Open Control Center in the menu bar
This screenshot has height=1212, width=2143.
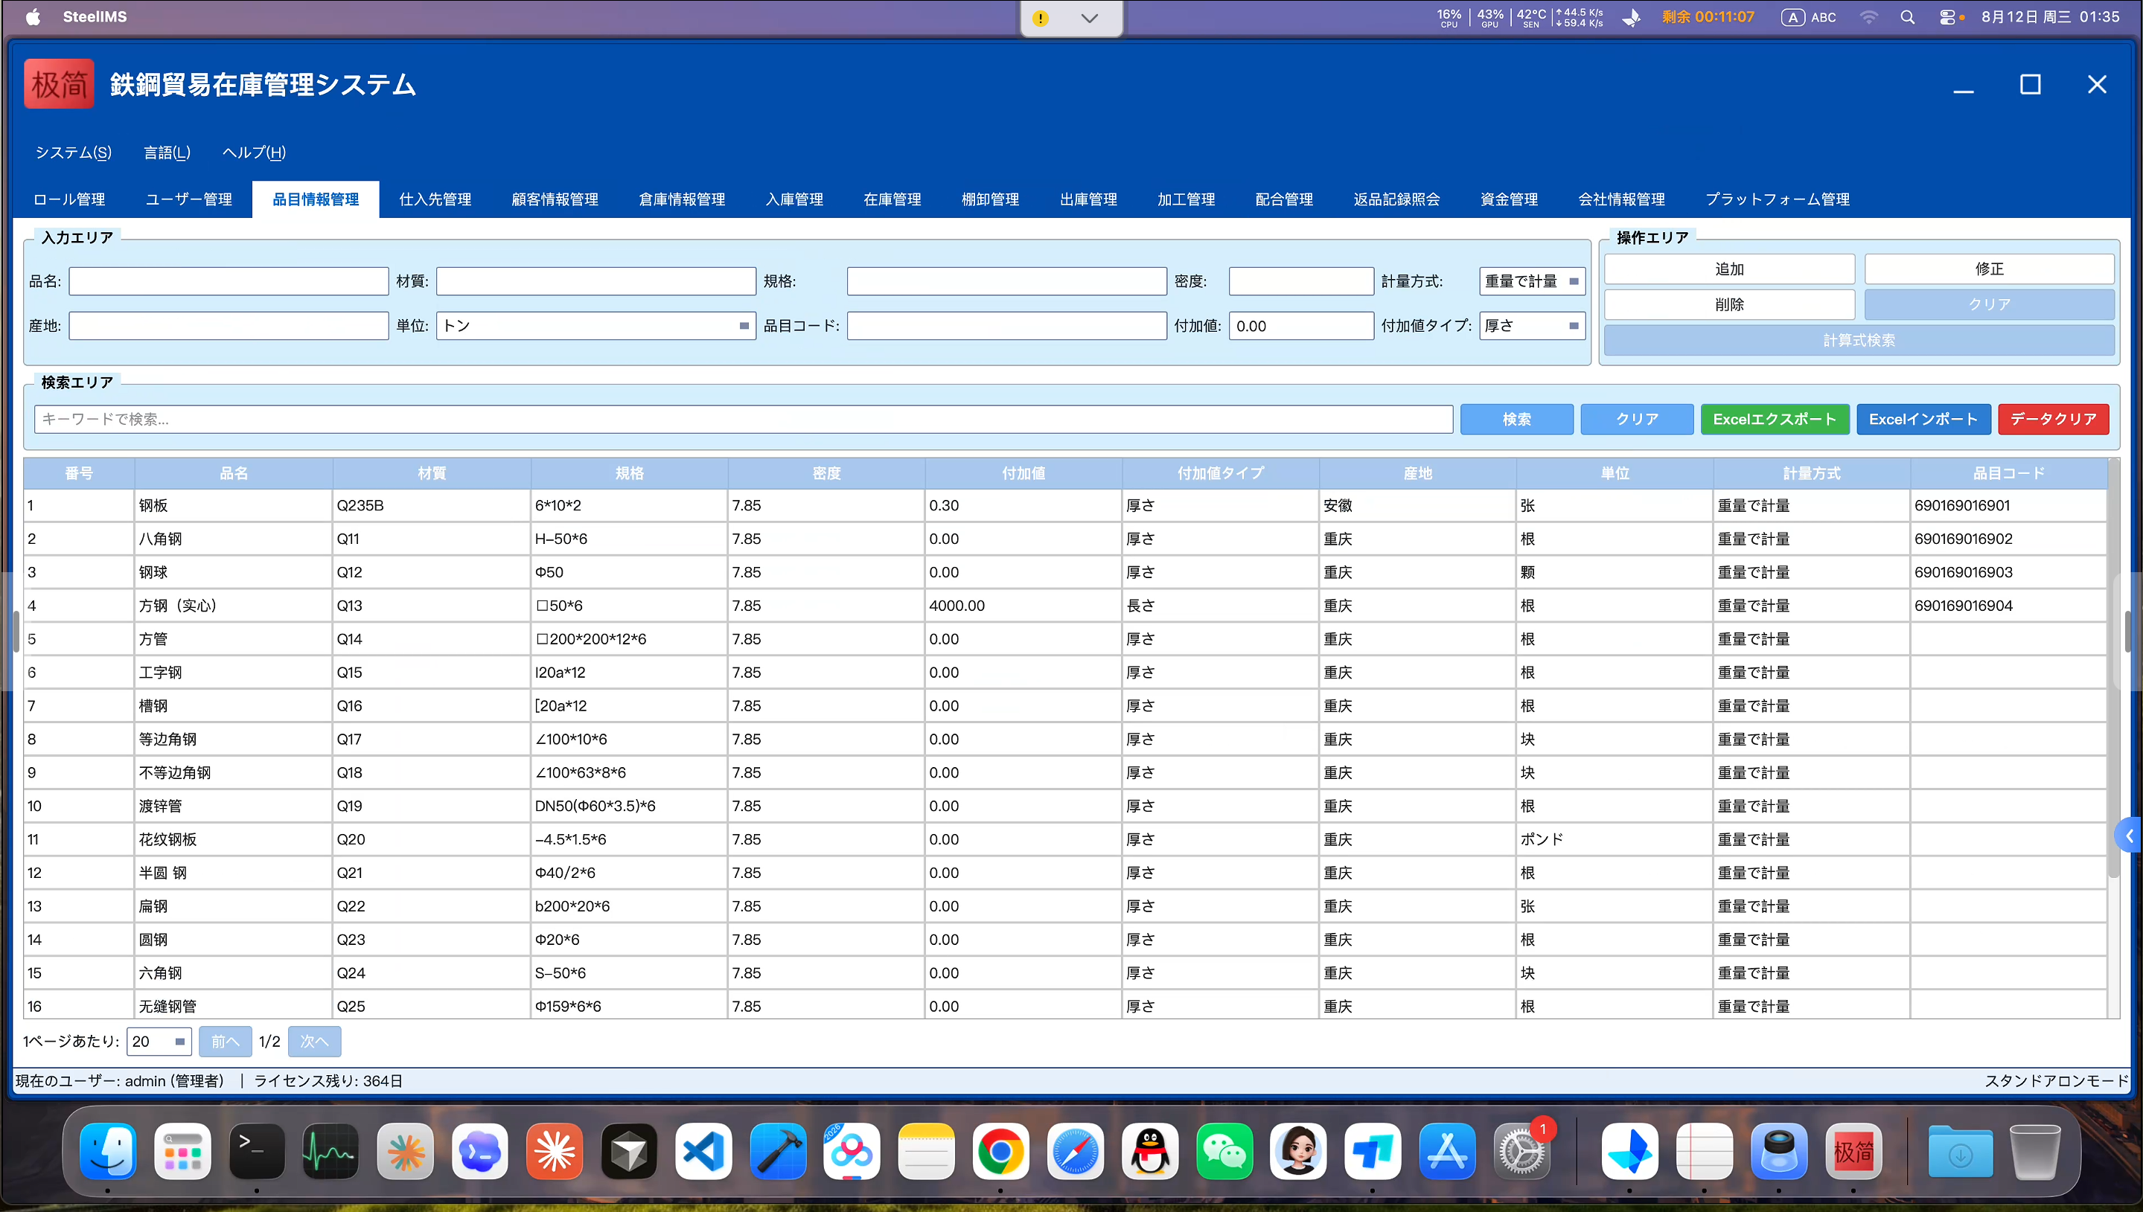[x=1946, y=16]
